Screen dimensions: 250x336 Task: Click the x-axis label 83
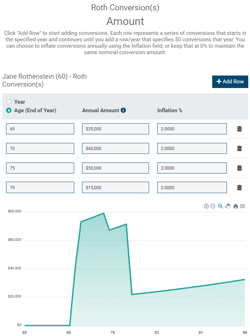157,332
